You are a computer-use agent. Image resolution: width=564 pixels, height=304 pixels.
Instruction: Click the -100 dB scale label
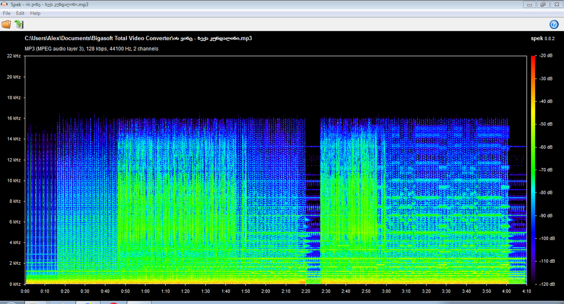[x=547, y=238]
